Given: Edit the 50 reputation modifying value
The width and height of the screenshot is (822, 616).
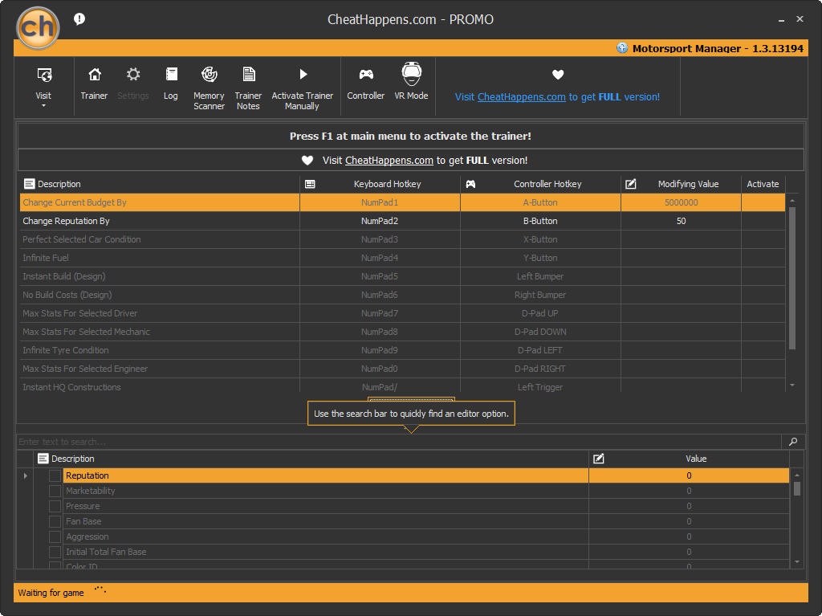Looking at the screenshot, I should pos(681,221).
